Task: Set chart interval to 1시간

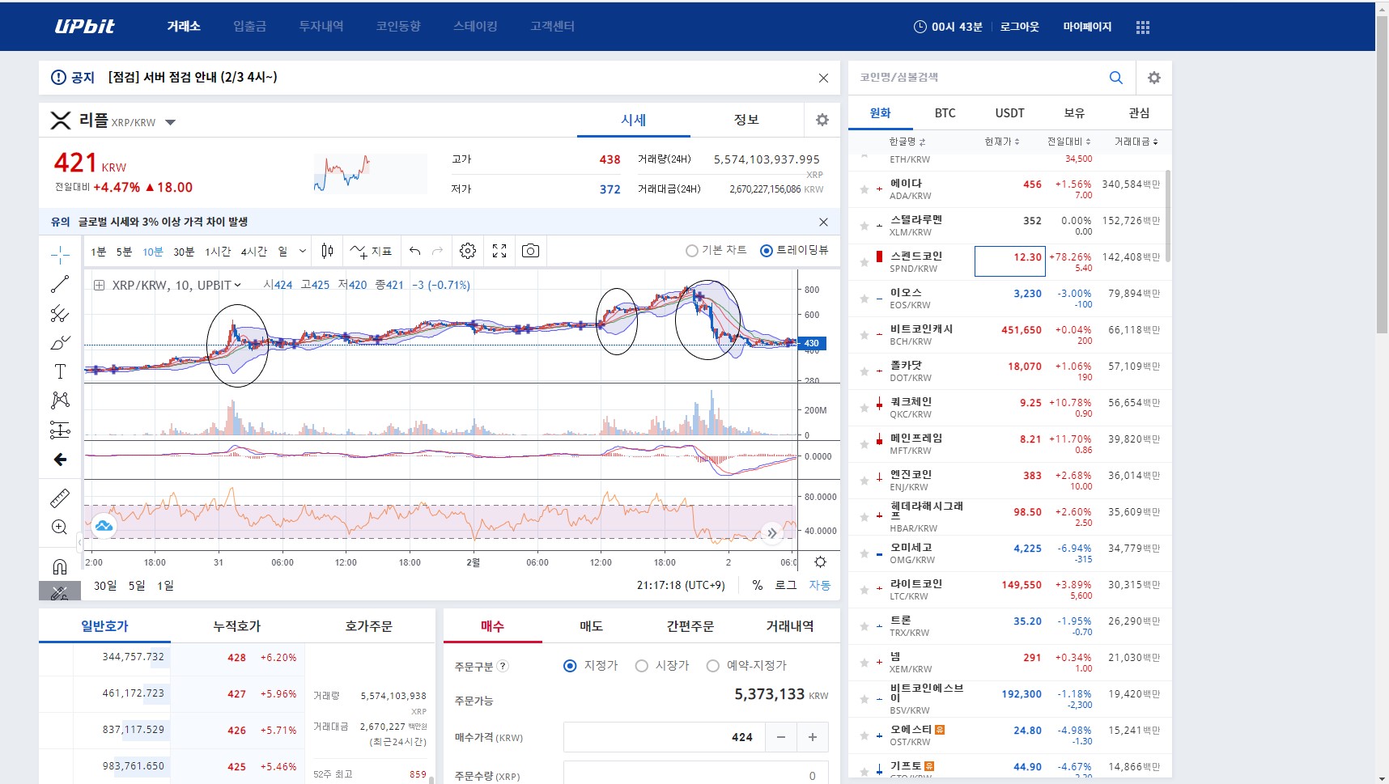Action: click(x=218, y=252)
